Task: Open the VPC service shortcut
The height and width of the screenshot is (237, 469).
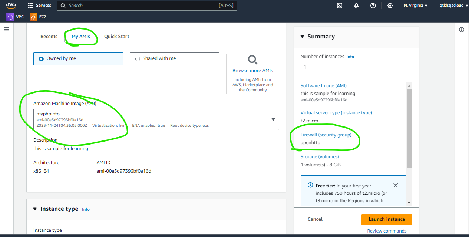Action: pyautogui.click(x=15, y=17)
